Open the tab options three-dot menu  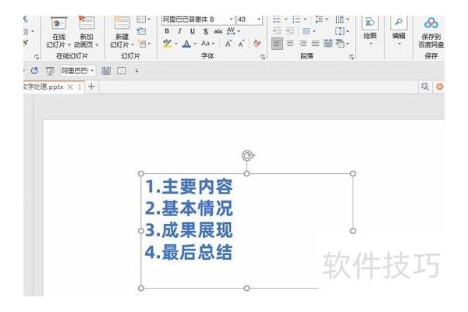(80, 87)
